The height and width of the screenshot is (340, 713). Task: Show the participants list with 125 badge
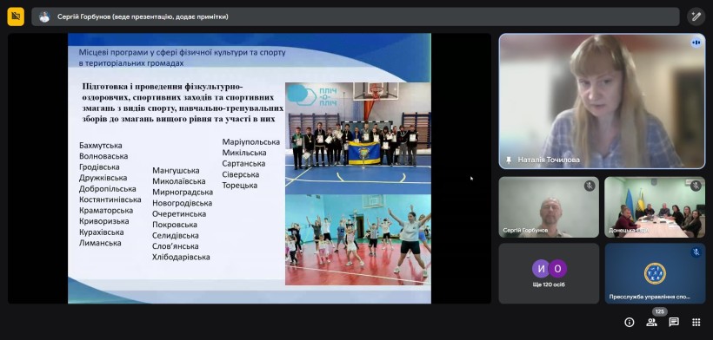click(651, 323)
